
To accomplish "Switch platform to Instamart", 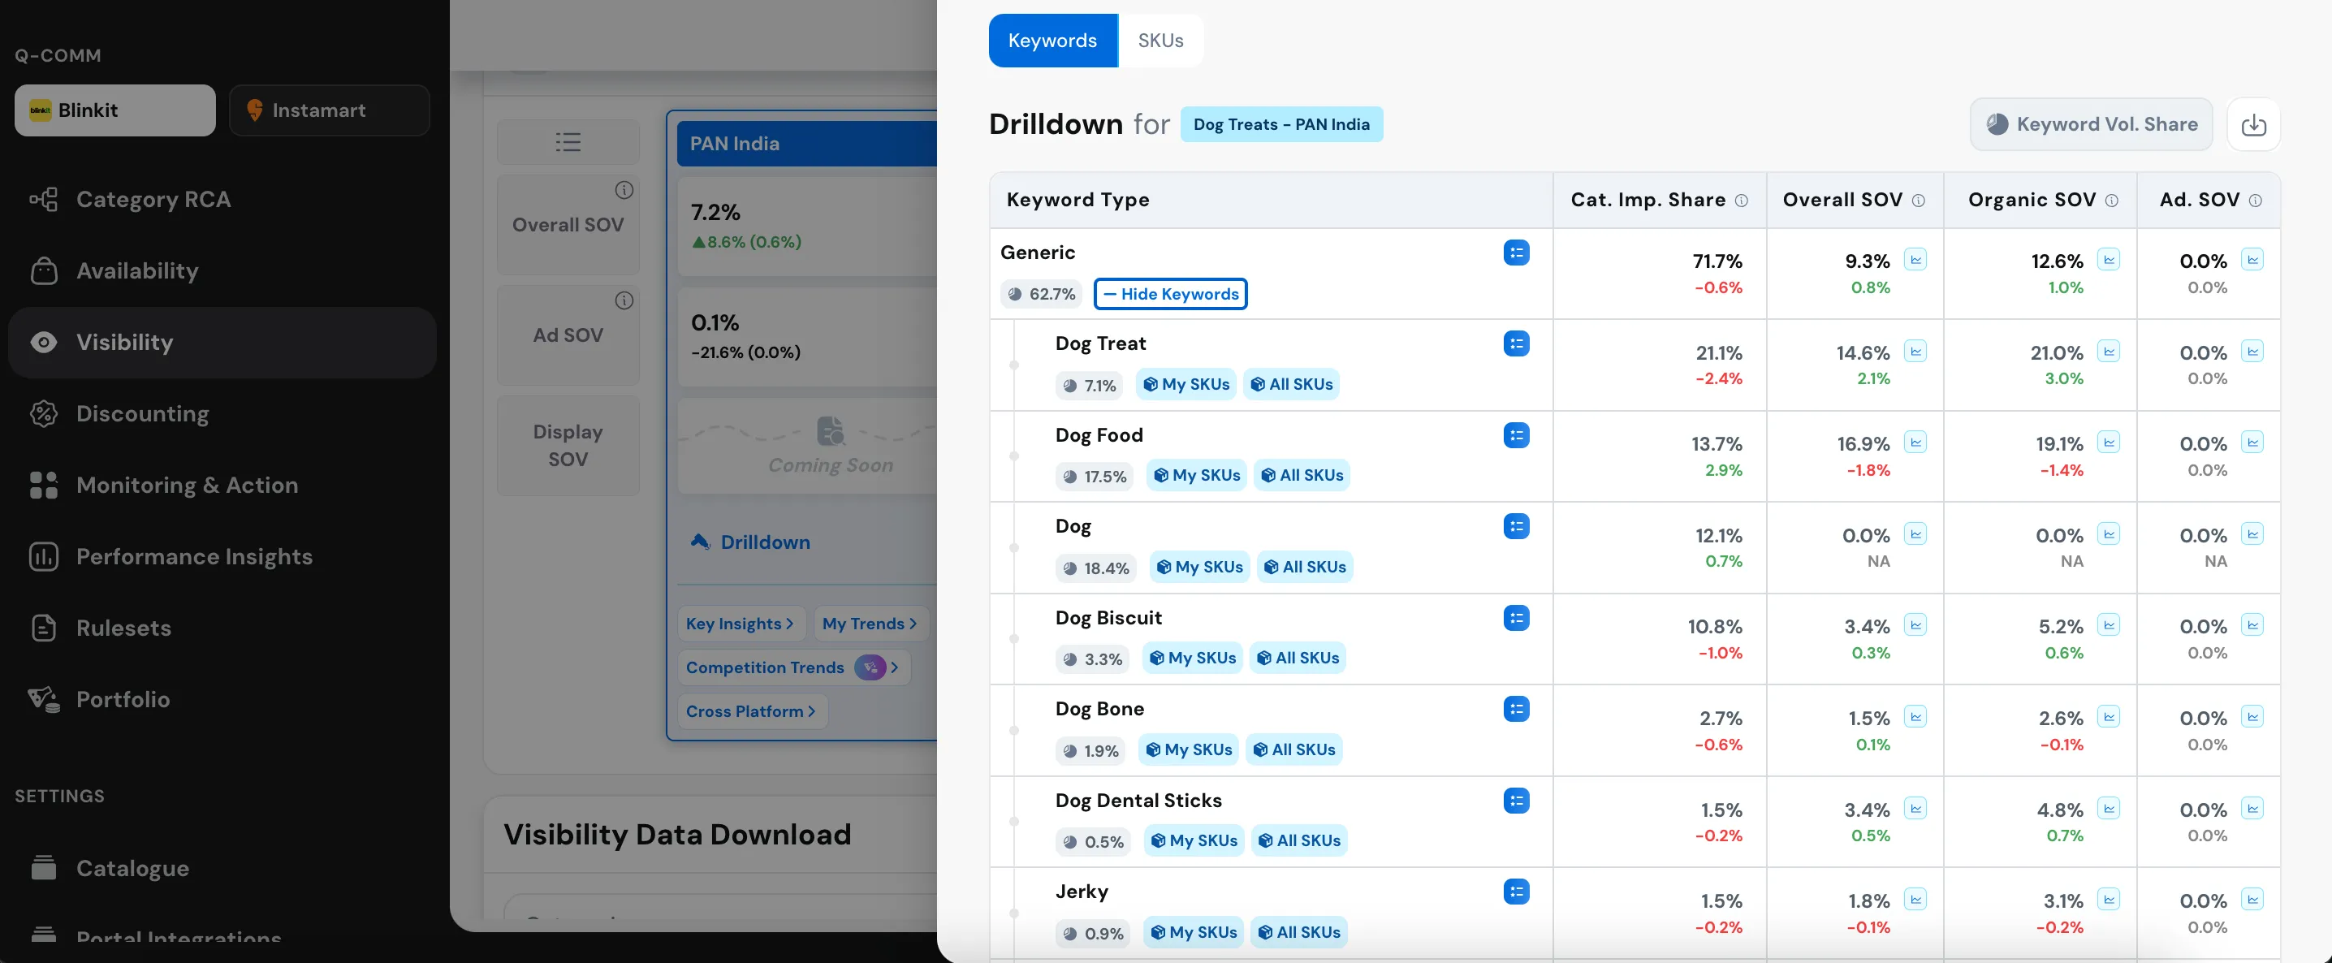I will tap(329, 110).
